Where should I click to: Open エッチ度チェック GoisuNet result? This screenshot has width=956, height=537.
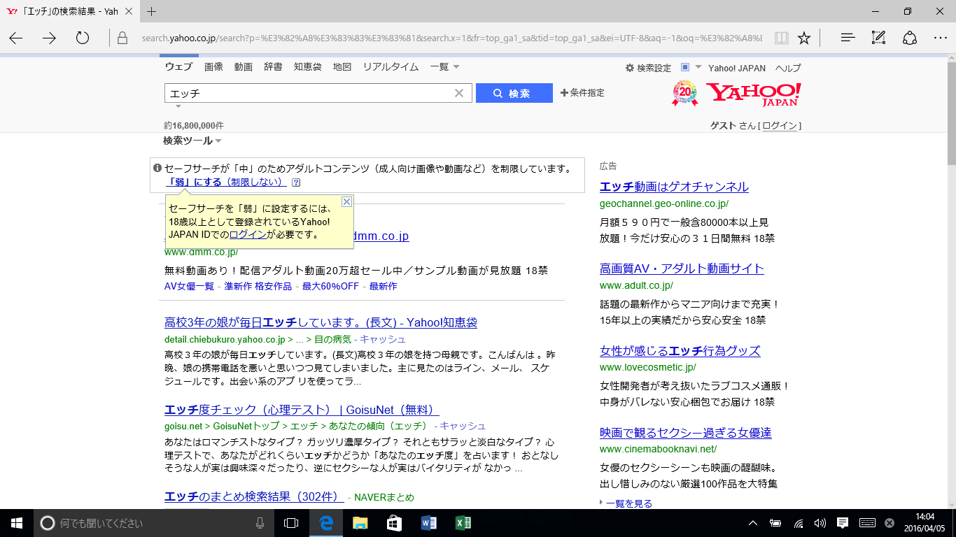(x=302, y=409)
